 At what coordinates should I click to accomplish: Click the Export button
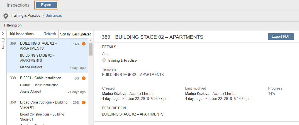tap(46, 5)
